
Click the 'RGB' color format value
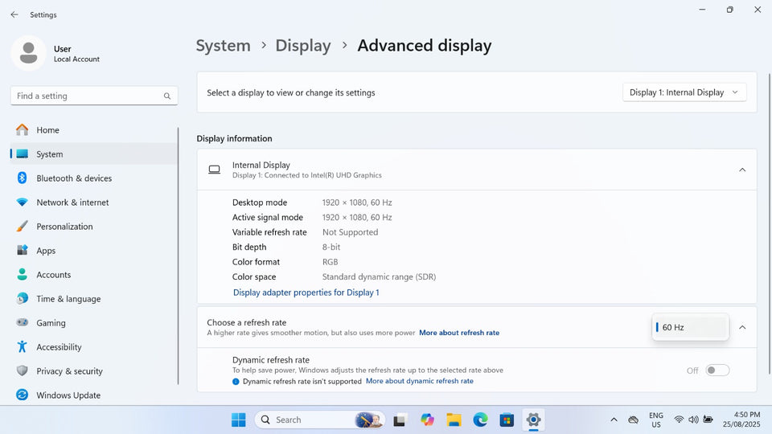coord(330,262)
